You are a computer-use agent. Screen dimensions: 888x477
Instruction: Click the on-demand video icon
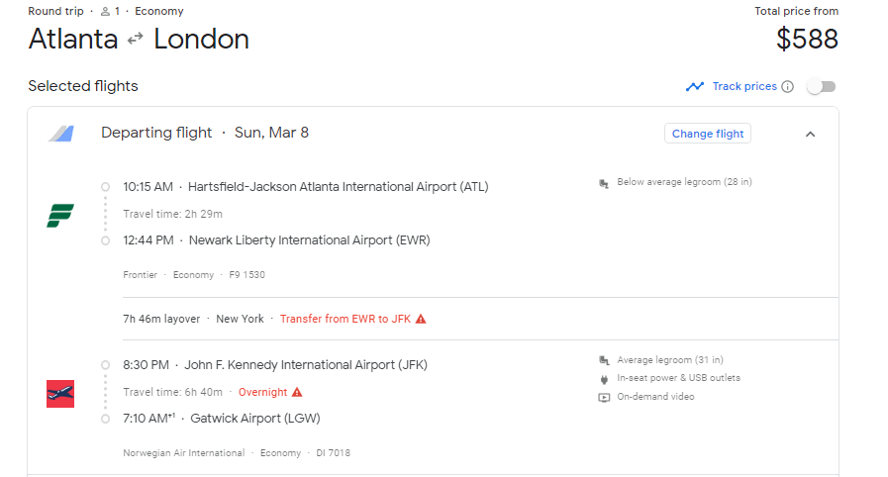(x=604, y=397)
